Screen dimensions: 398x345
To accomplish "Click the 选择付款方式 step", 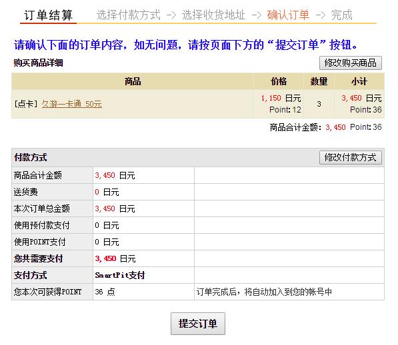I will point(129,15).
